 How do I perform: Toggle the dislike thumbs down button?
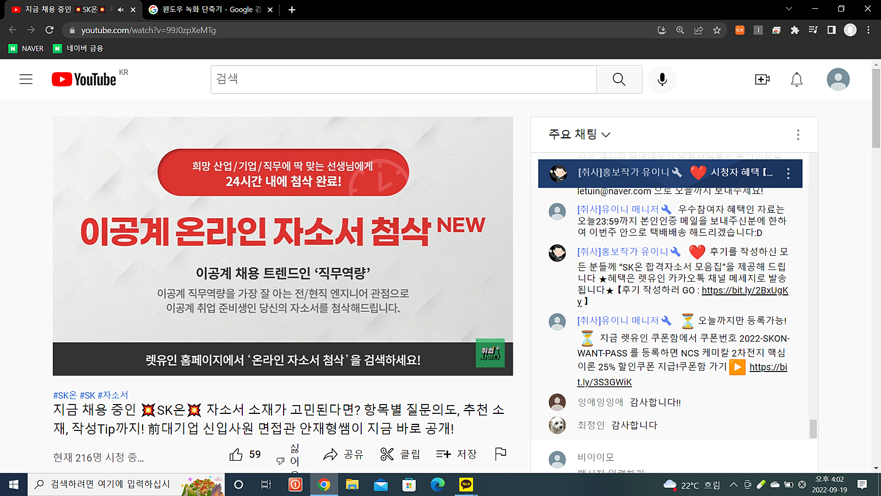[281, 460]
